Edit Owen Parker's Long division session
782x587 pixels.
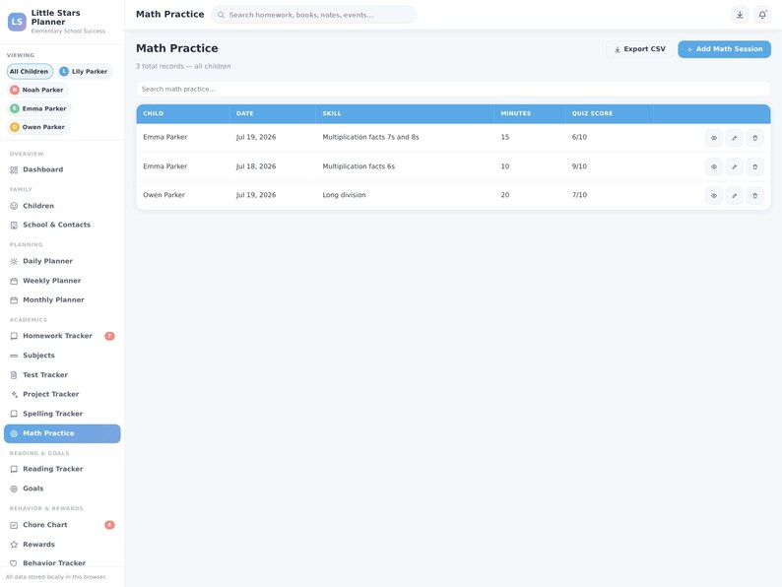(734, 196)
